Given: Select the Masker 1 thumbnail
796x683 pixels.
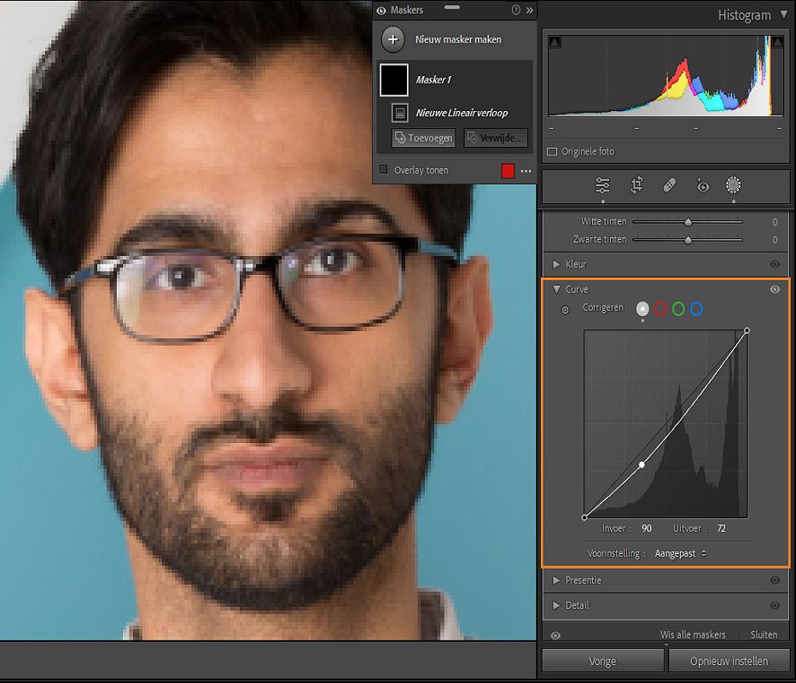Looking at the screenshot, I should [x=394, y=80].
